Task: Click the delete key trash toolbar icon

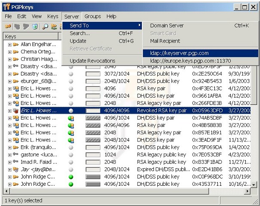Action: coord(35,27)
